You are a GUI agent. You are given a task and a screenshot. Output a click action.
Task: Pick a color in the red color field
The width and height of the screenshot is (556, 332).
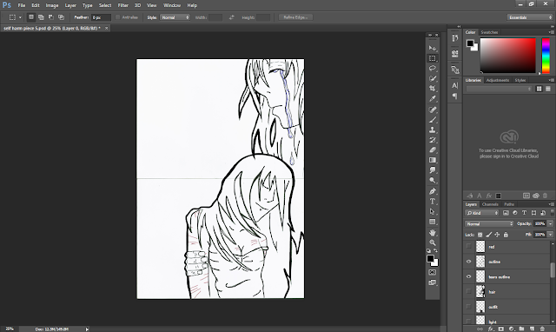[507, 56]
